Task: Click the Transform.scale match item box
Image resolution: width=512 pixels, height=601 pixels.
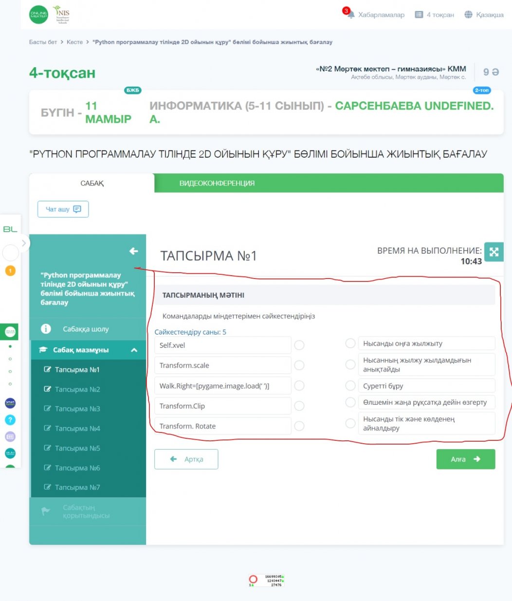Action: (223, 365)
